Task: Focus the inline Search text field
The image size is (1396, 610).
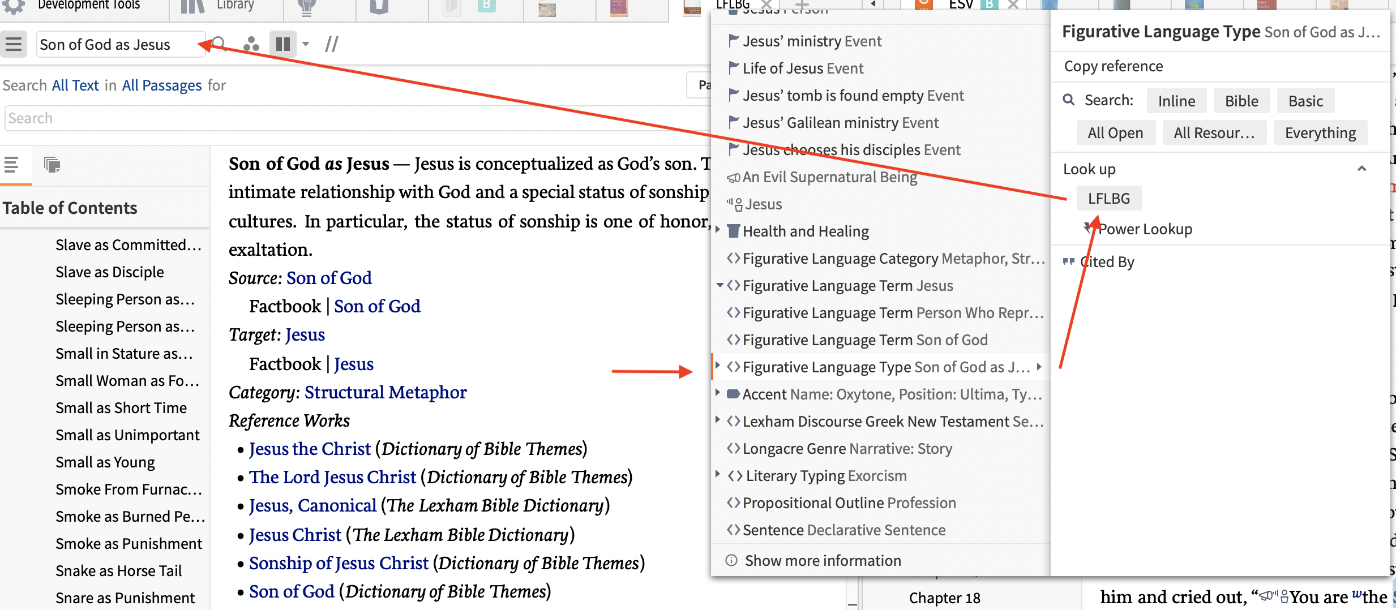Action: coord(357,118)
